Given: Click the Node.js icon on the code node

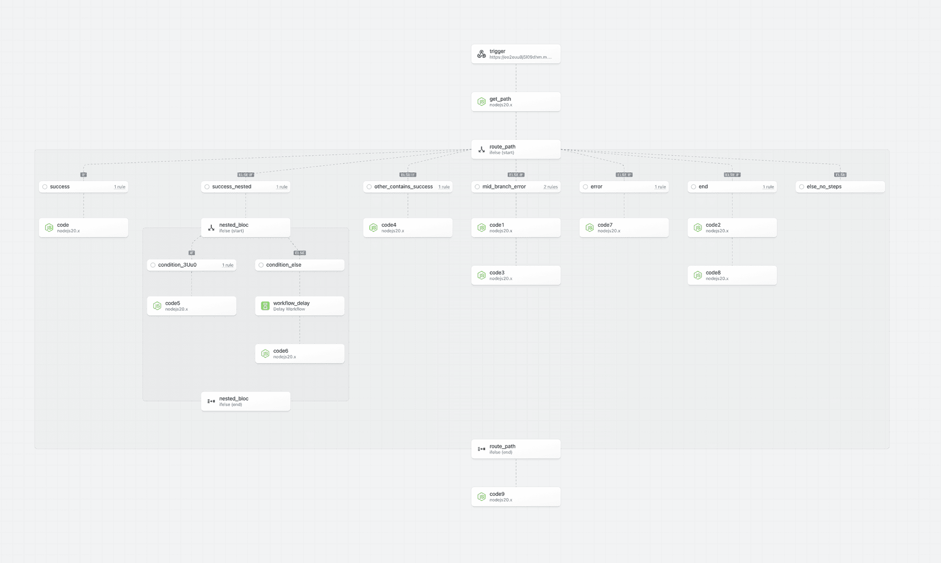Looking at the screenshot, I should (49, 228).
